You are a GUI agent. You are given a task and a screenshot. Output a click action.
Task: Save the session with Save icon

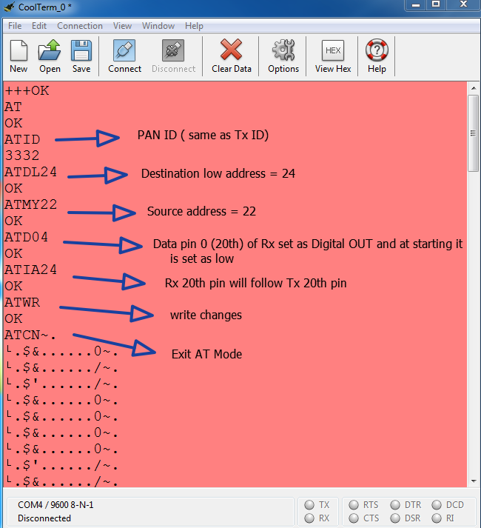pos(81,52)
